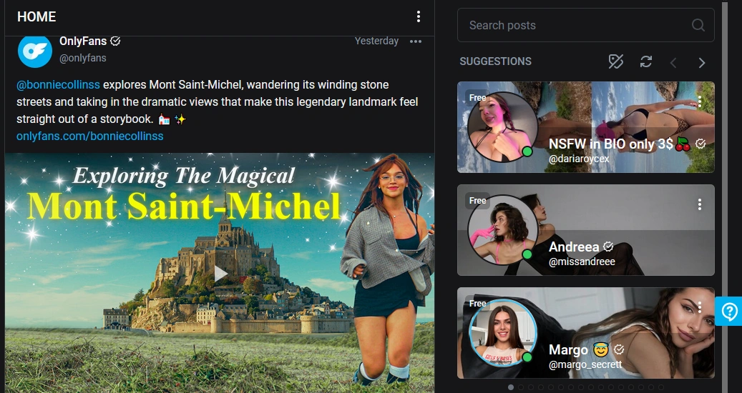Screen dimensions: 742x393
Task: Open the post options ellipsis menu
Action: 416,41
